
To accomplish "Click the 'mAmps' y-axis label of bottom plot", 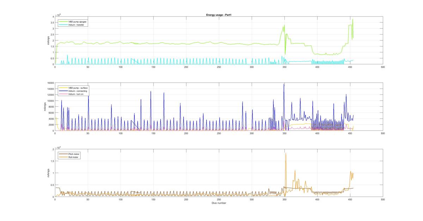I will 48,173.
